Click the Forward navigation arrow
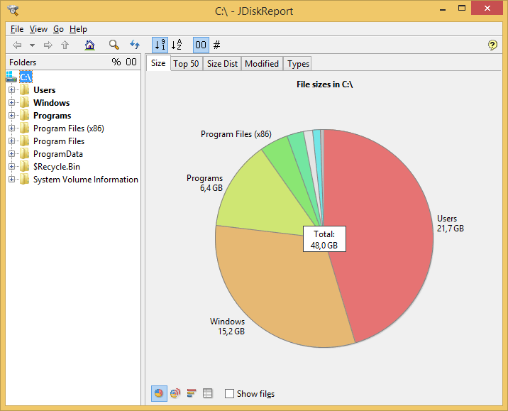Image resolution: width=508 pixels, height=411 pixels. [48, 45]
